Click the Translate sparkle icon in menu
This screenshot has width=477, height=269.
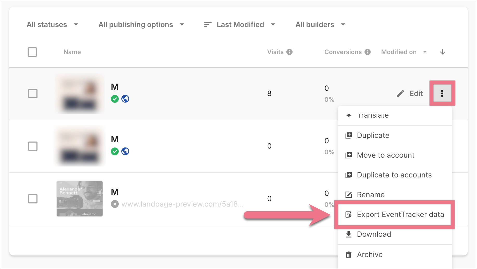coord(349,115)
